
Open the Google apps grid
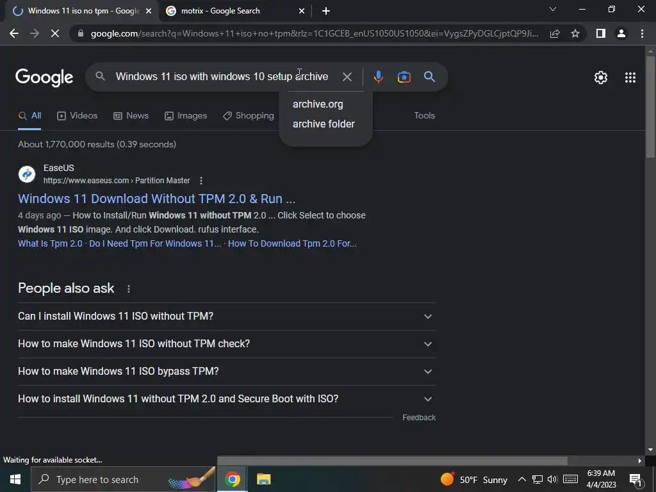click(630, 78)
